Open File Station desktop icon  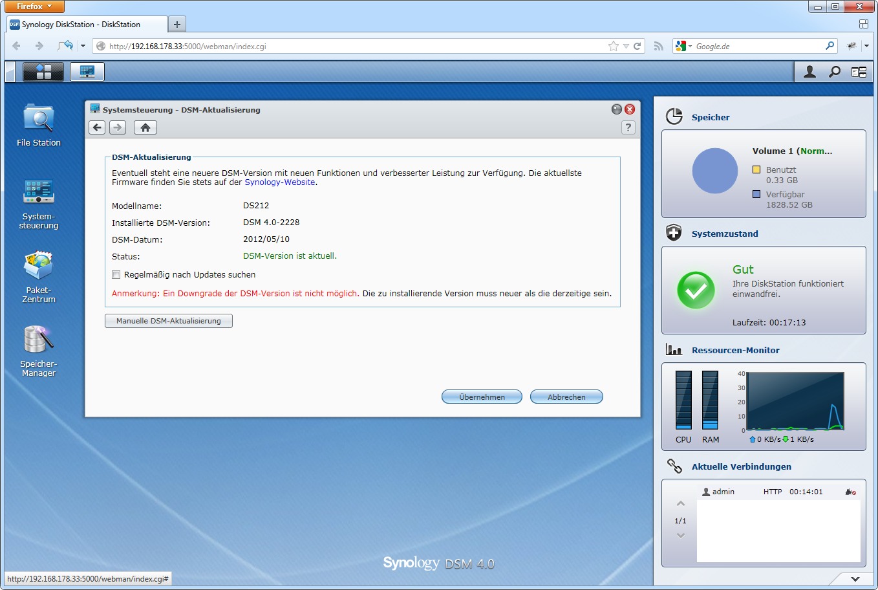(x=39, y=125)
